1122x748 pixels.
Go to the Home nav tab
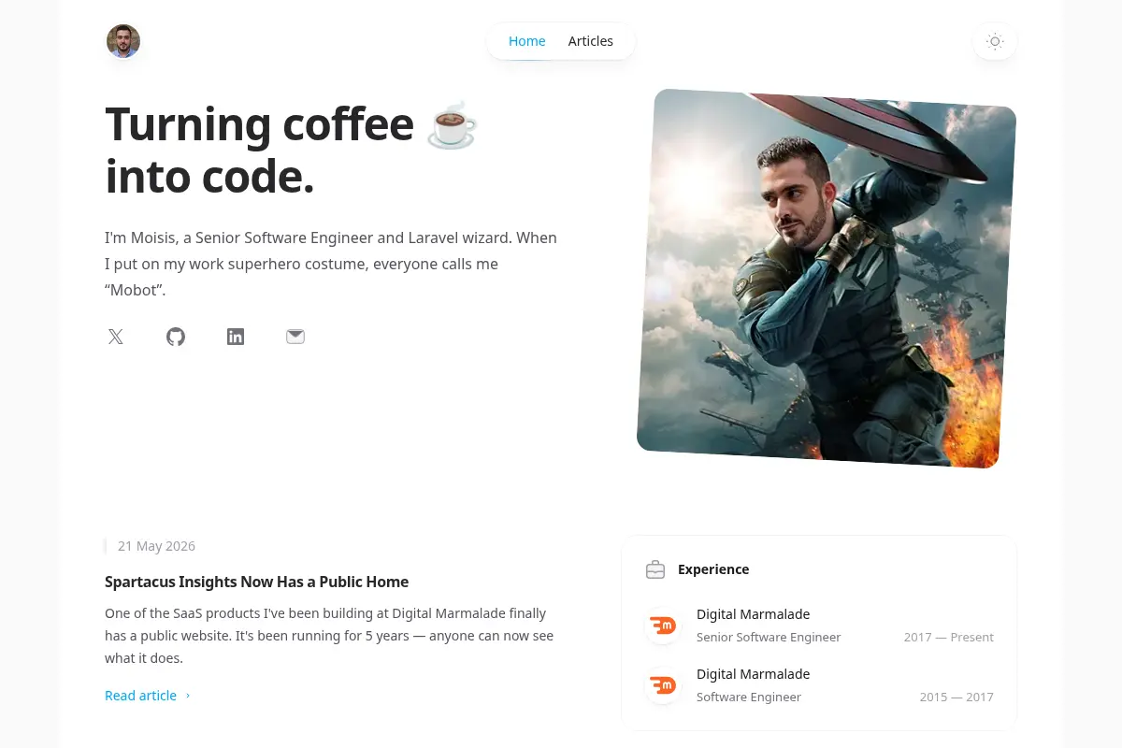527,41
